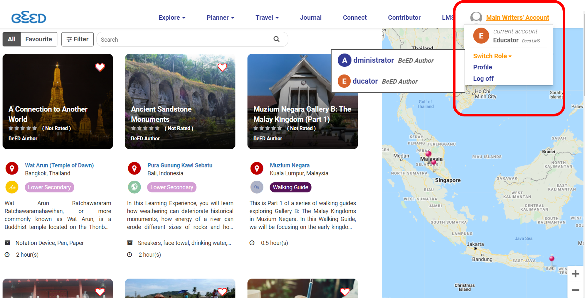
Task: Click the BeED logo
Action: point(28,18)
